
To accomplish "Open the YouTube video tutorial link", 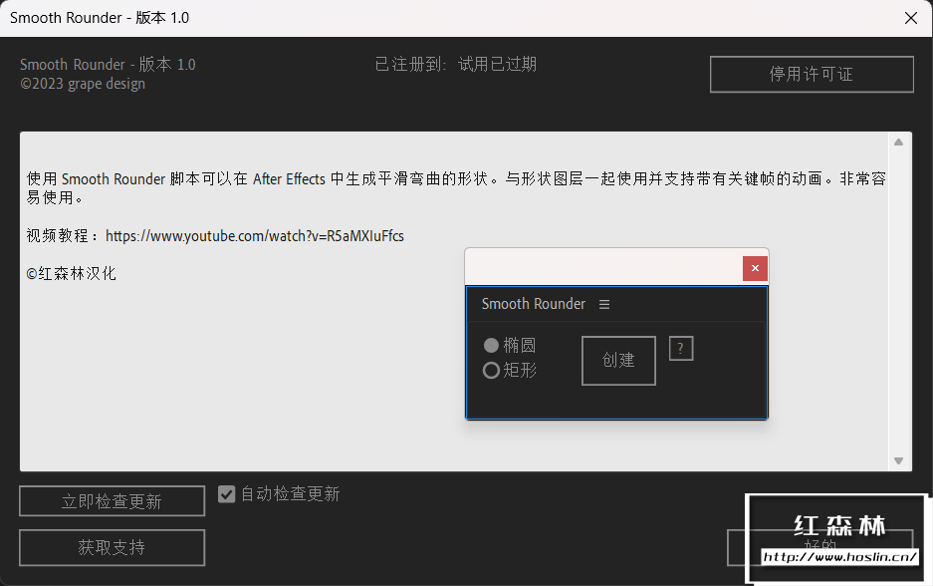I will (x=255, y=236).
